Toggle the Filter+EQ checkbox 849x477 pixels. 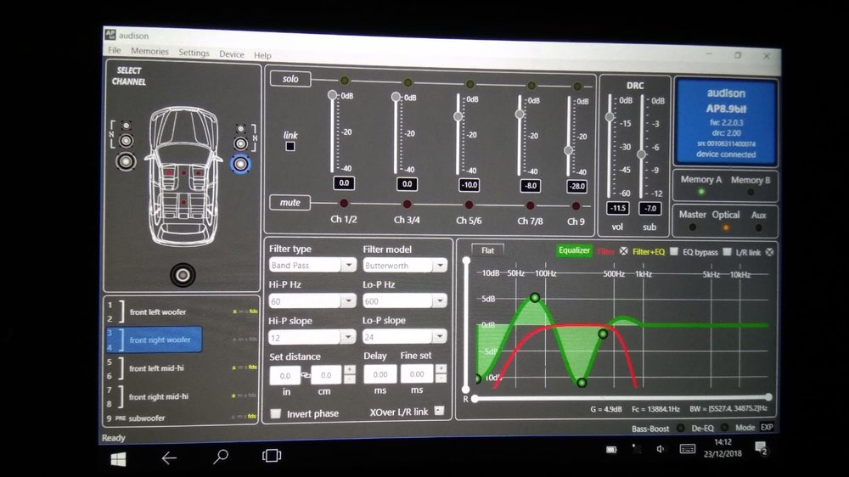pyautogui.click(x=674, y=252)
